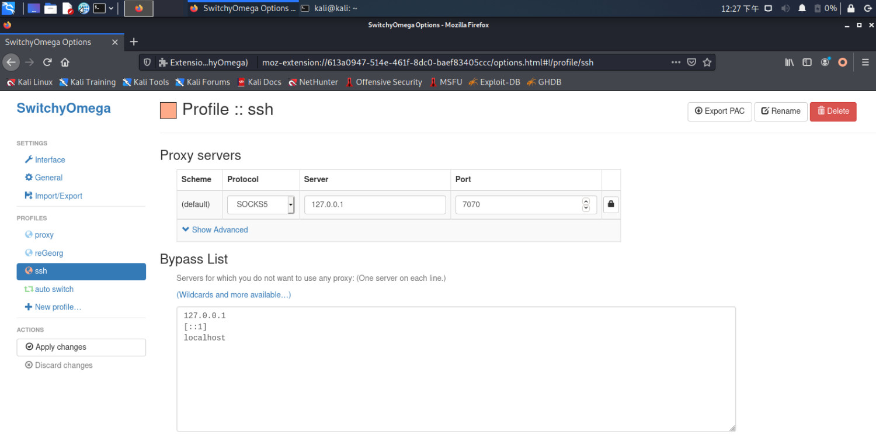Open the Kali Tools bookmark

pyautogui.click(x=145, y=82)
